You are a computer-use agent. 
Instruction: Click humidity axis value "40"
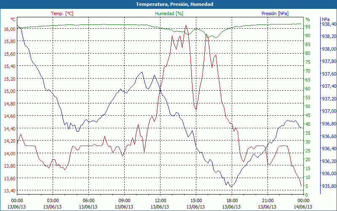point(308,124)
